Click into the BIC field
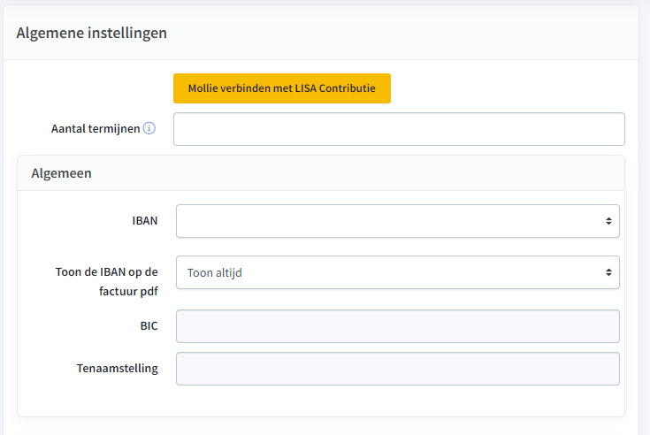 click(398, 326)
